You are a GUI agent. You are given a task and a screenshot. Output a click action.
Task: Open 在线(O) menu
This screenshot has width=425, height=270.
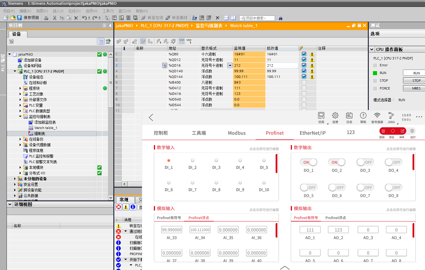(74, 11)
